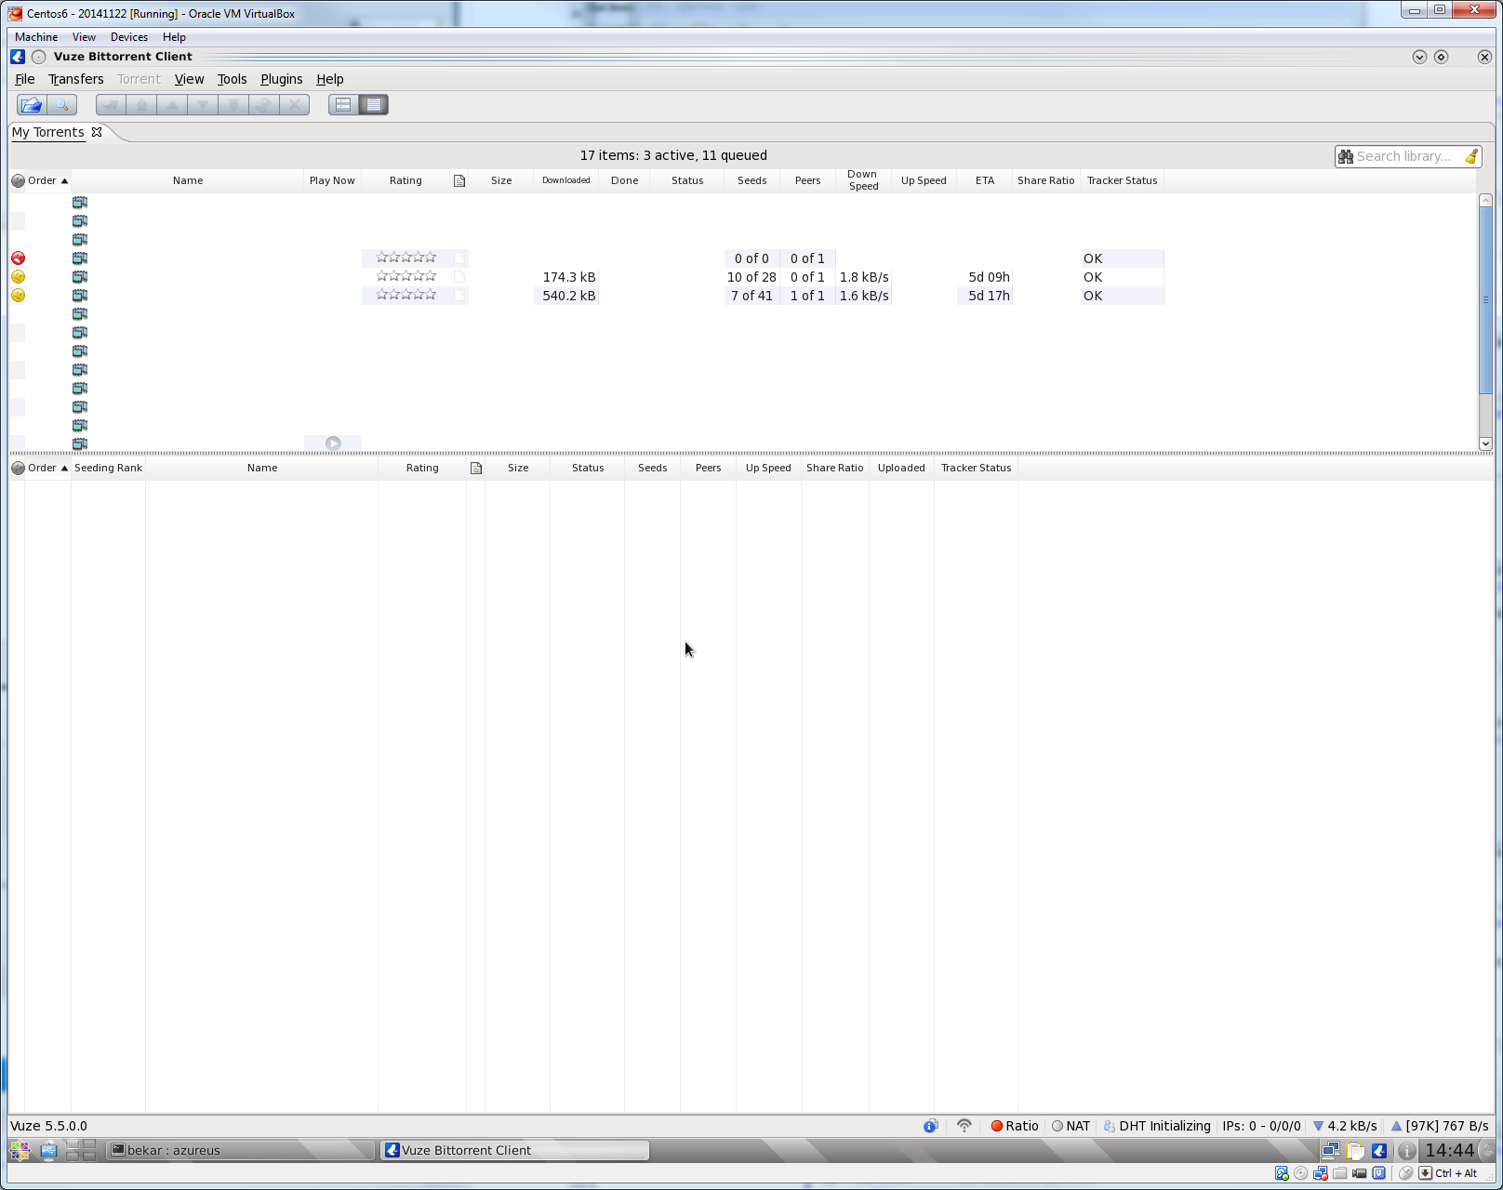
Task: Switch to simple list view mode
Action: click(343, 105)
